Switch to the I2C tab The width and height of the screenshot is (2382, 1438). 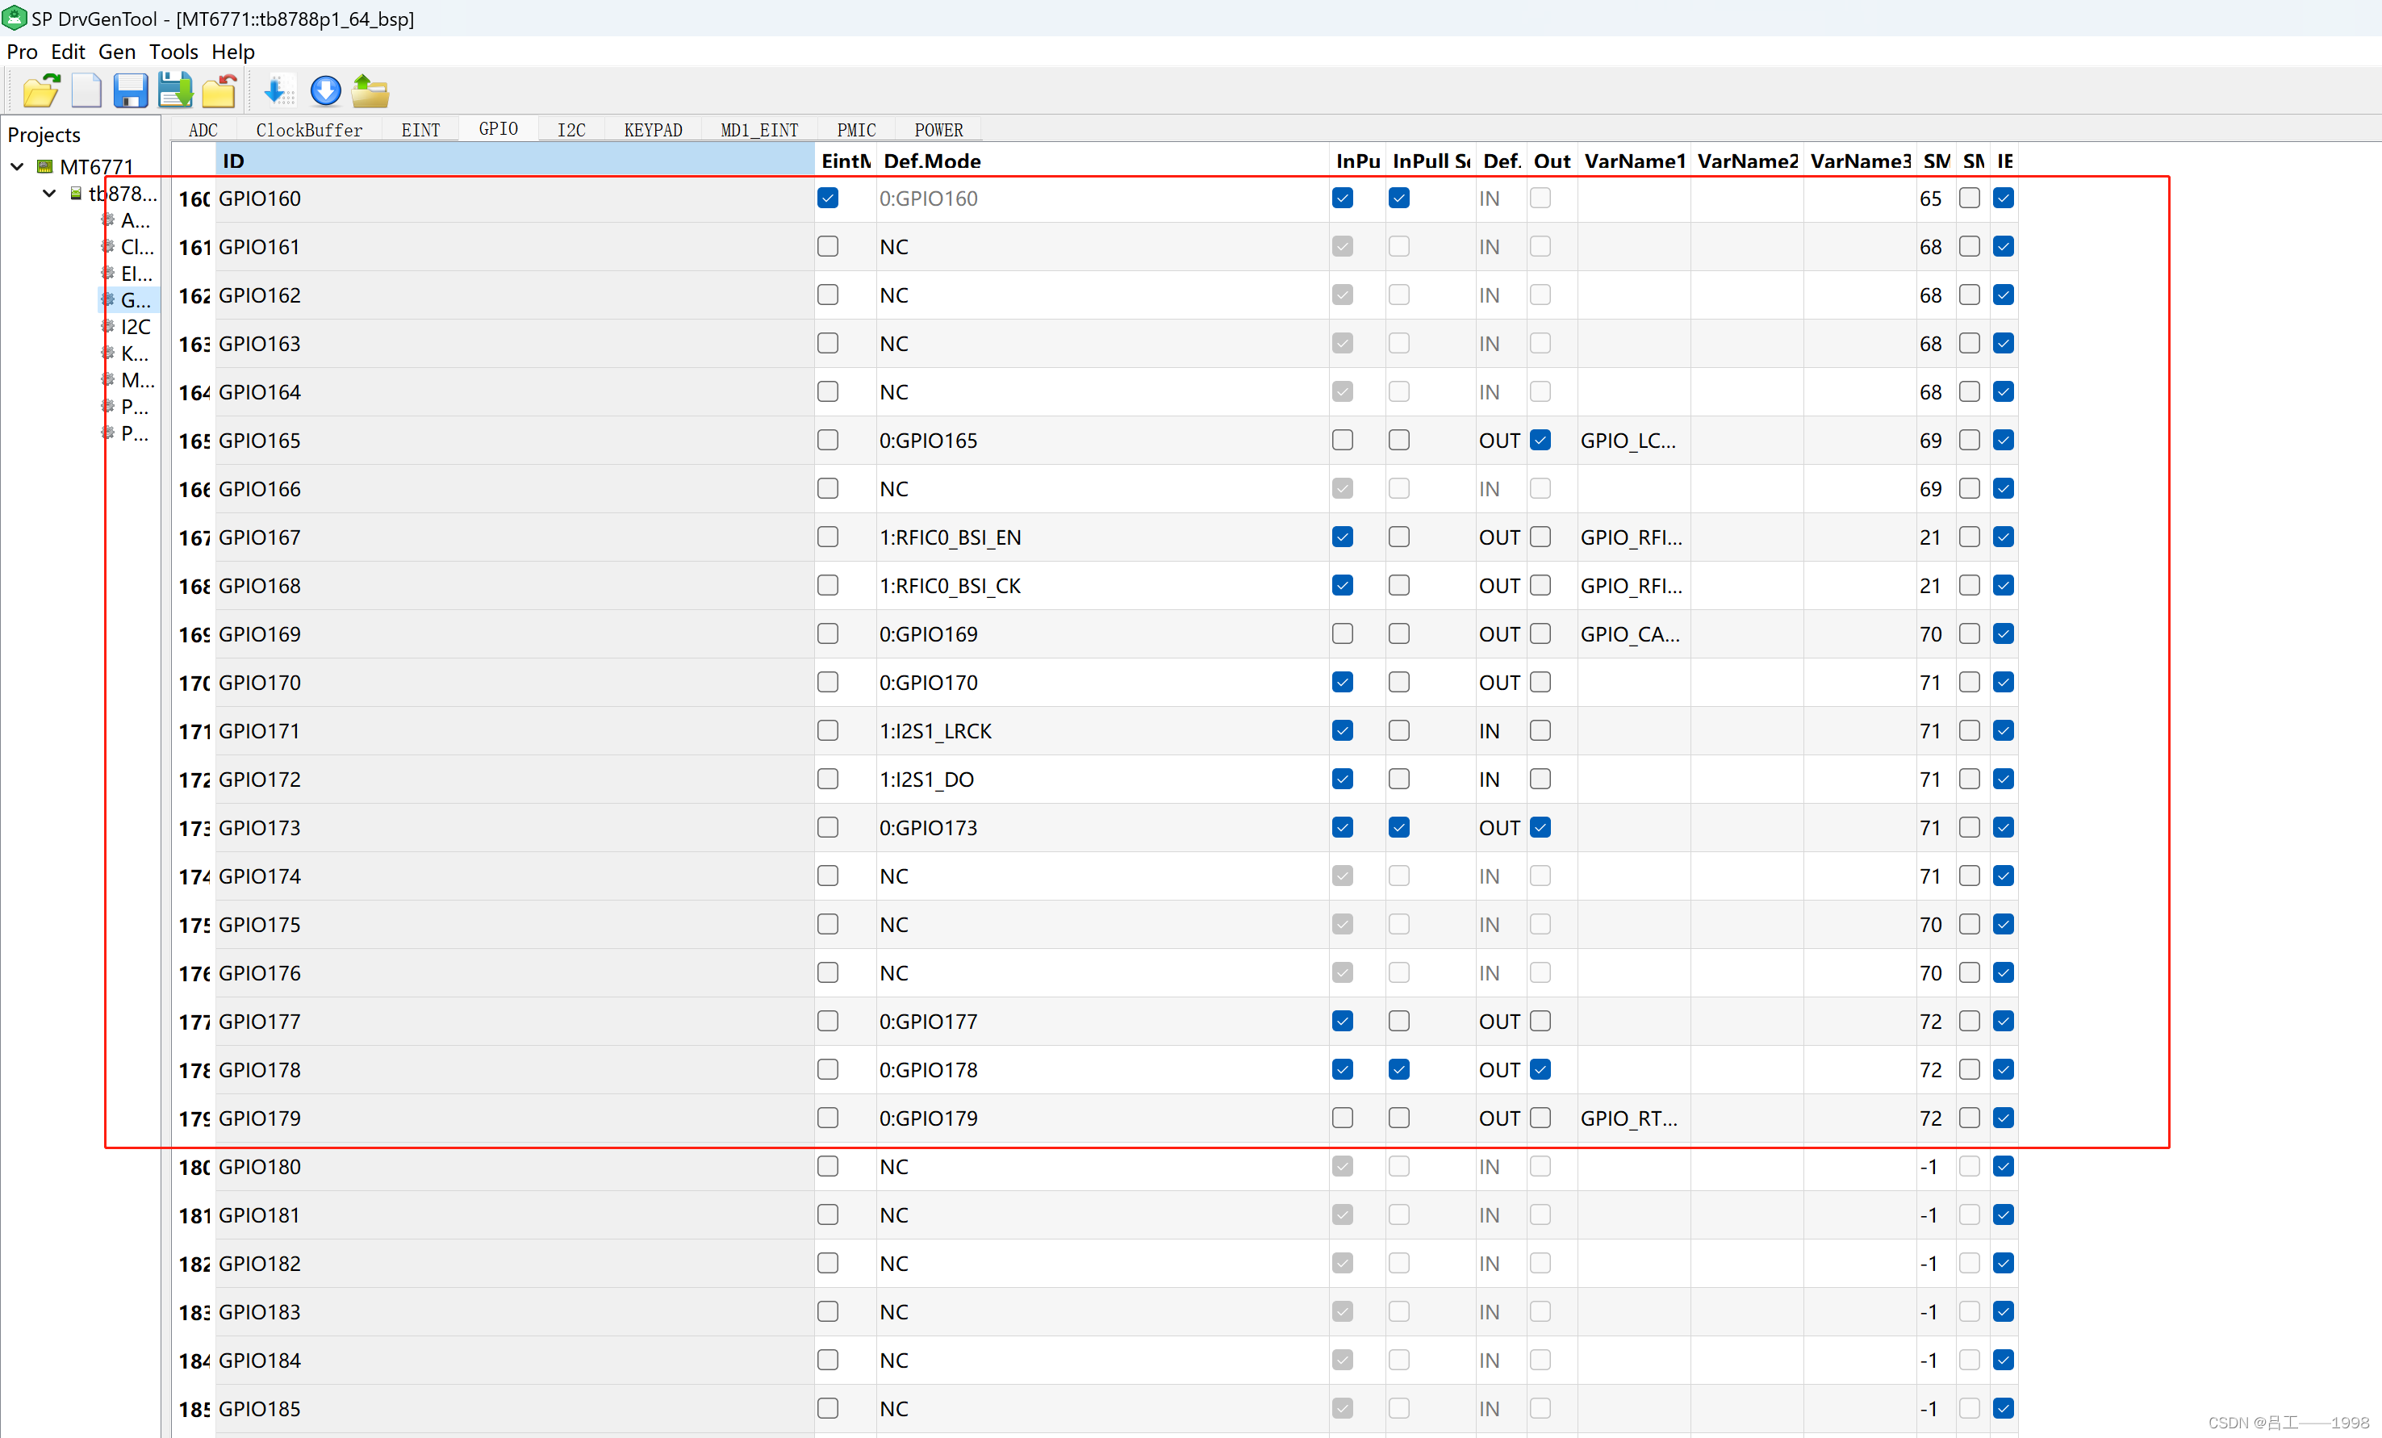(571, 130)
